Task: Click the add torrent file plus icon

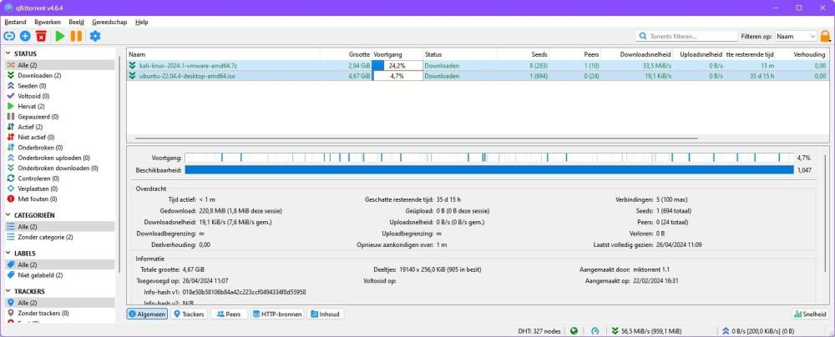Action: (x=25, y=36)
